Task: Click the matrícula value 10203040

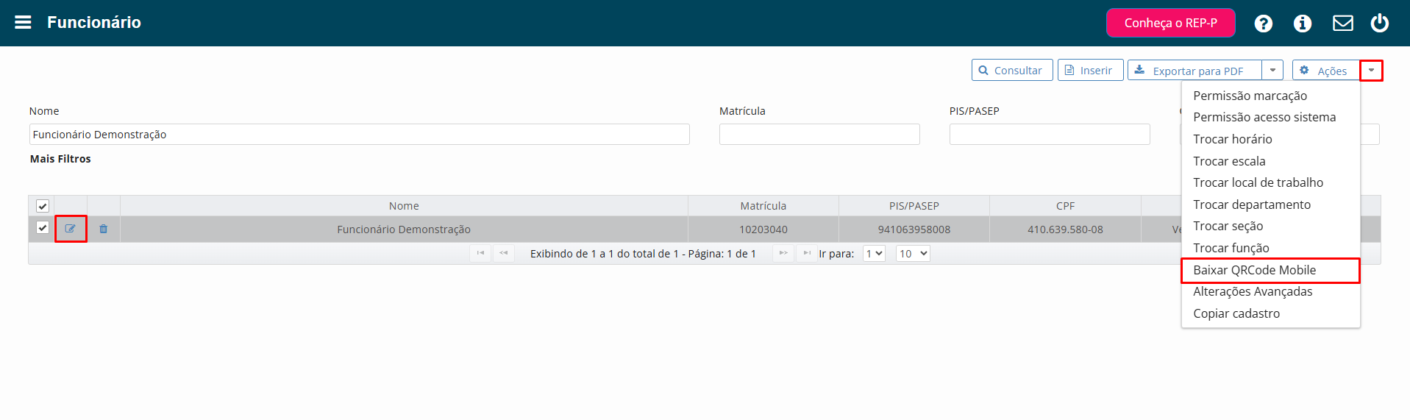Action: coord(763,229)
